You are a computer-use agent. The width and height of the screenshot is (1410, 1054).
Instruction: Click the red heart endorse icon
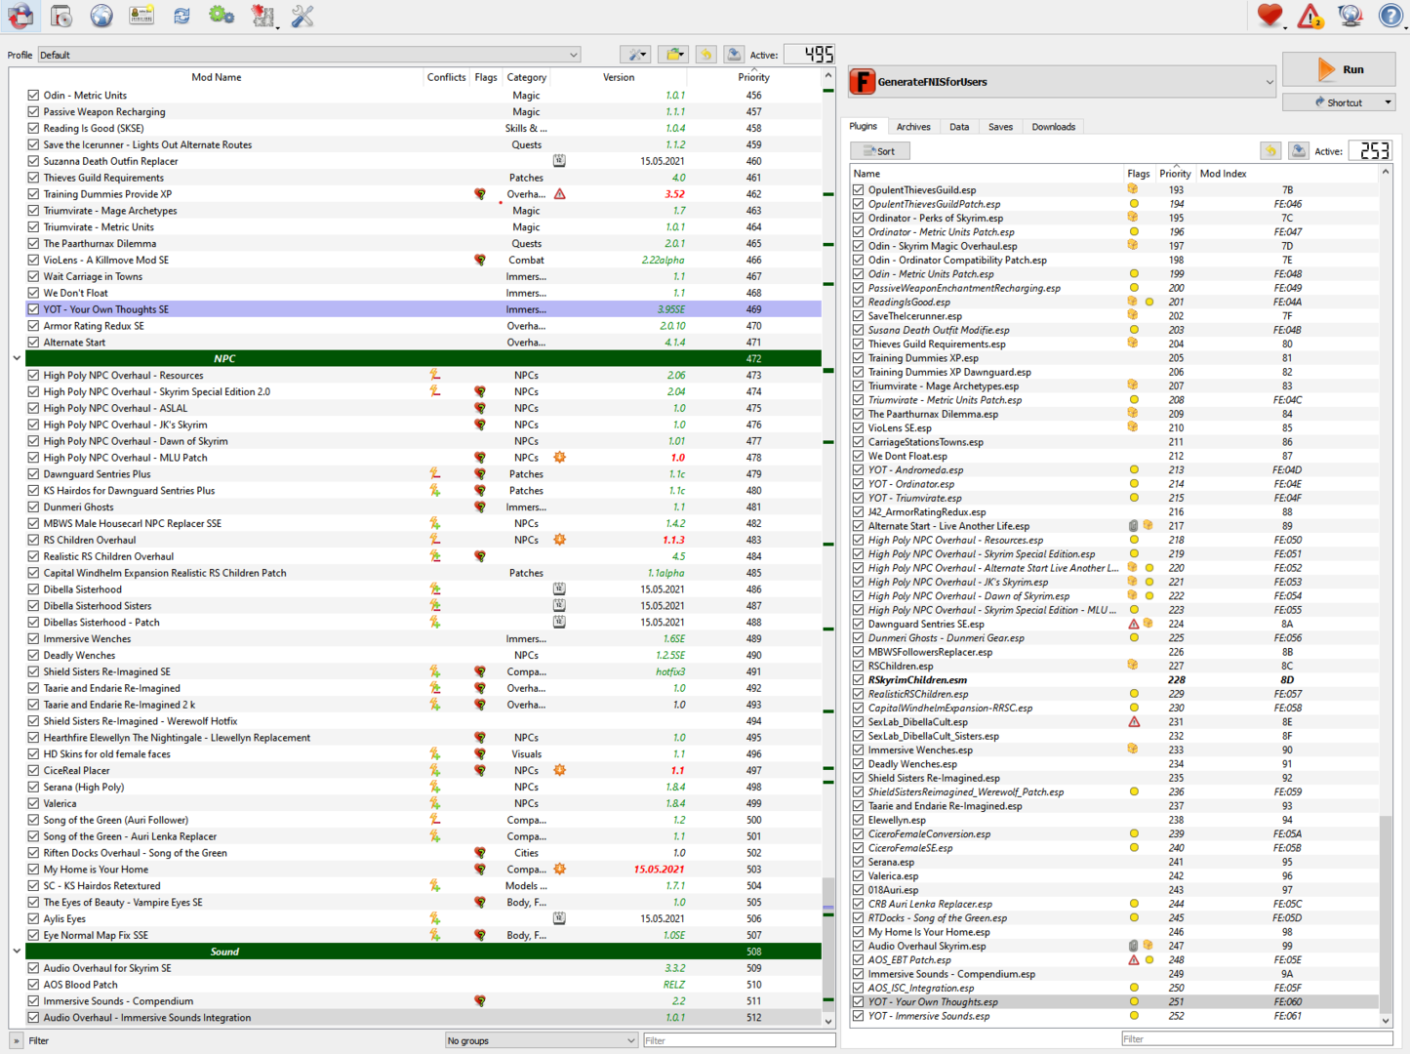pos(1269,16)
